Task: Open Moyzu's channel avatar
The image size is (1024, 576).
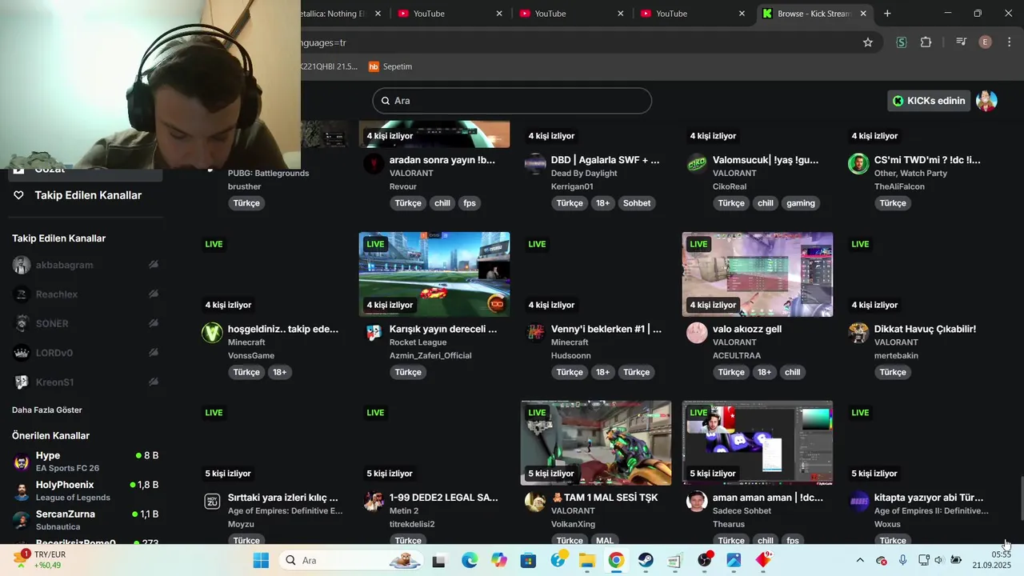Action: [212, 502]
